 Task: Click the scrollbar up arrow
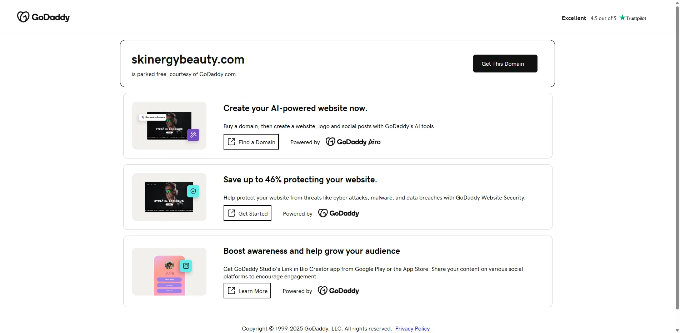click(677, 2)
